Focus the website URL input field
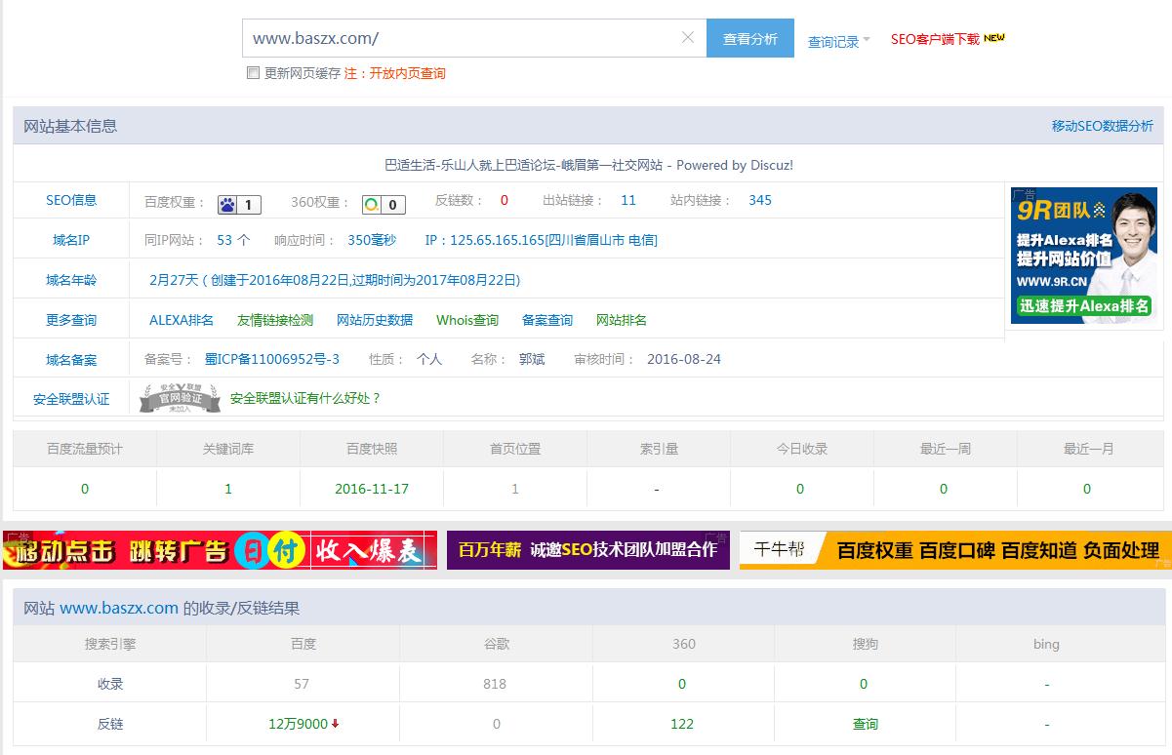 pyautogui.click(x=474, y=38)
